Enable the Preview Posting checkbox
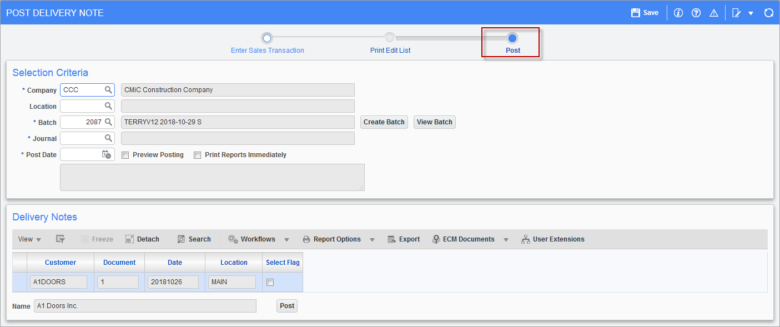Screen dimensions: 780x327 click(125, 155)
